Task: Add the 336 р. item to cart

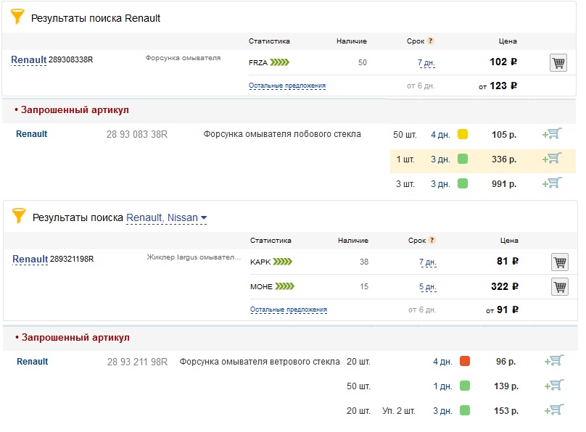Action: tap(552, 159)
